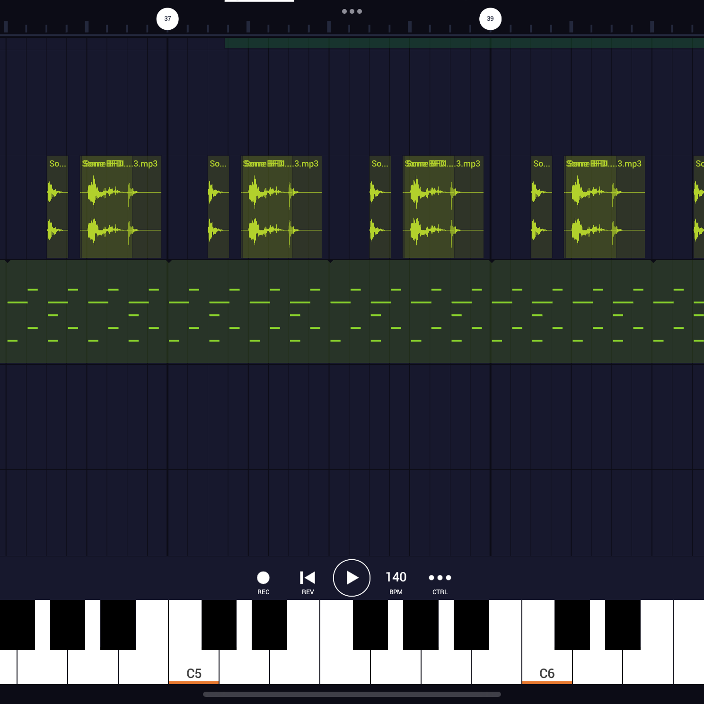Select the third 'Some BFD...3.mp3' clip
Viewport: 704px width, 704px height.
point(443,207)
